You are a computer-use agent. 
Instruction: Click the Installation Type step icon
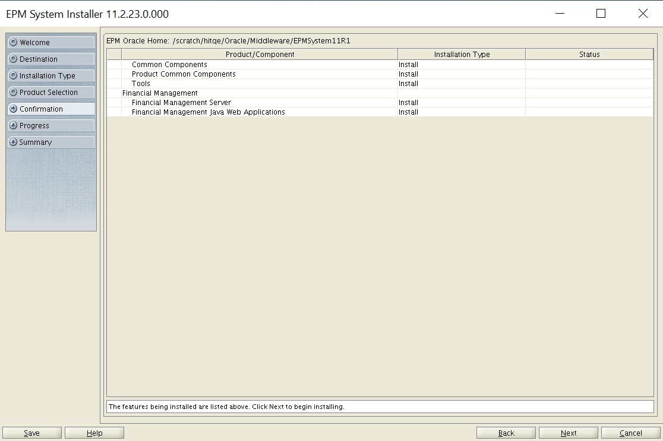click(14, 75)
